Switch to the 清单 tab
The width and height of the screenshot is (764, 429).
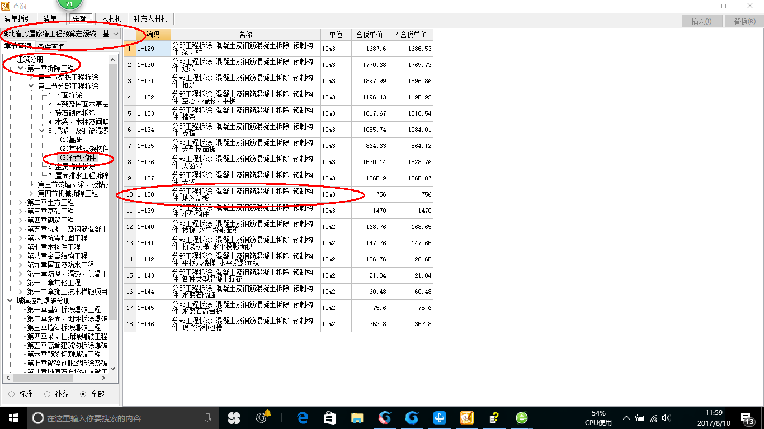[50, 19]
